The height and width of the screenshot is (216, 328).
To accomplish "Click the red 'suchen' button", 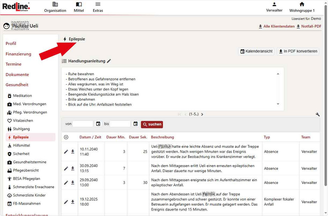I will [152, 124].
